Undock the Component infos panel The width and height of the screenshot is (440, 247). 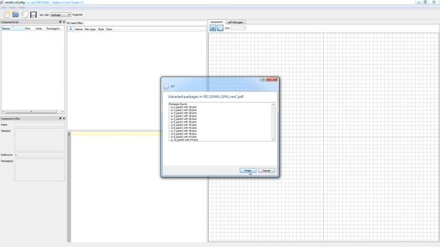[60, 119]
